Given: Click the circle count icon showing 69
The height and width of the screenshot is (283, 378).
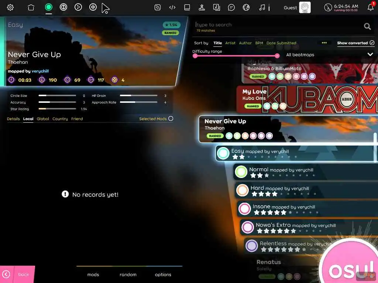Looking at the screenshot, I should [x=68, y=80].
